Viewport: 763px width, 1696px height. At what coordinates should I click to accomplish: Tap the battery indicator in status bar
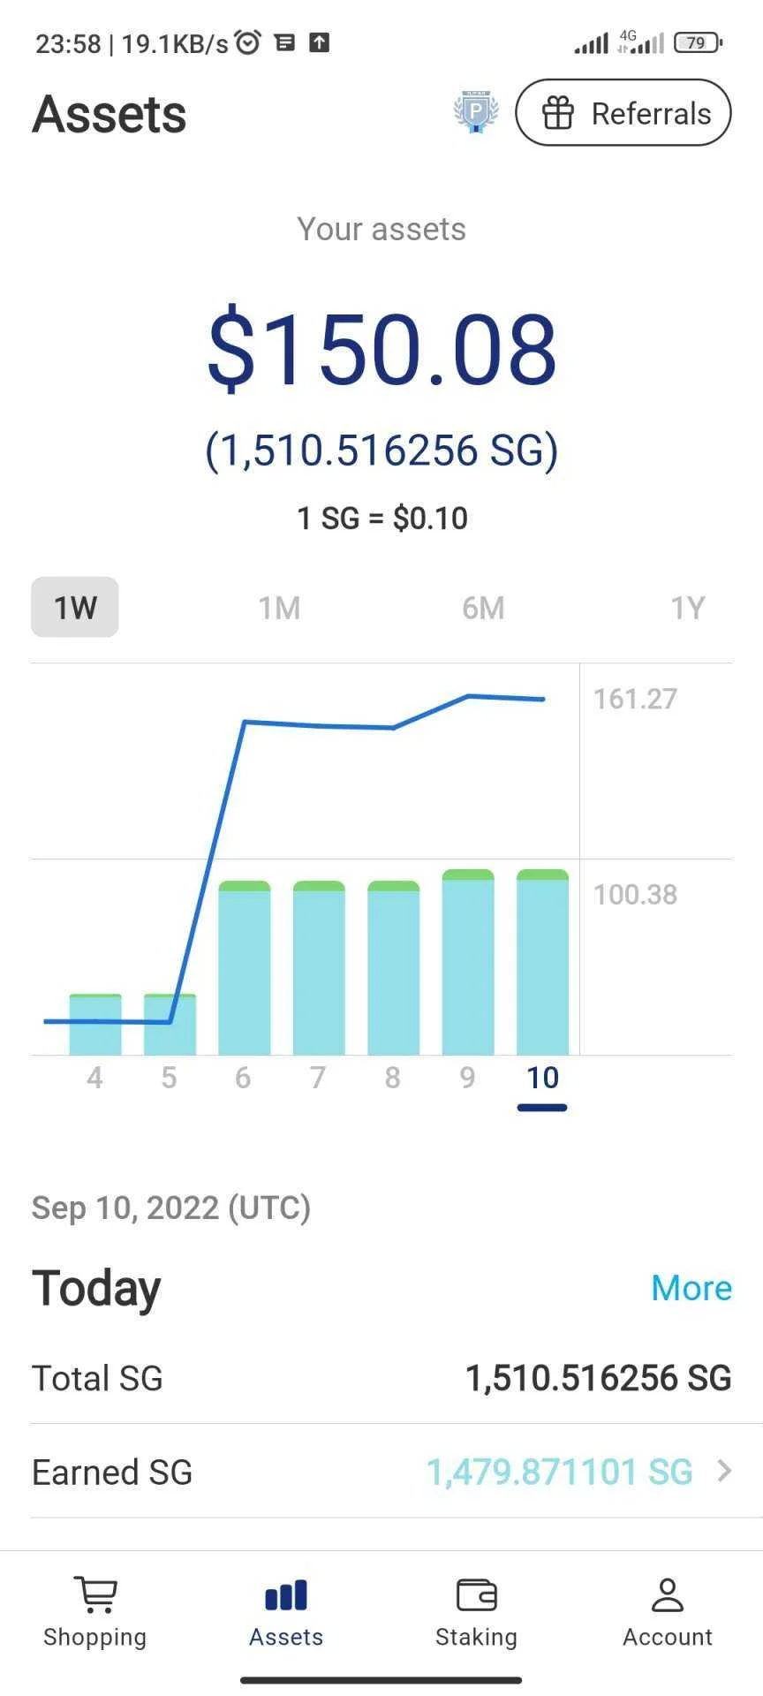(698, 42)
